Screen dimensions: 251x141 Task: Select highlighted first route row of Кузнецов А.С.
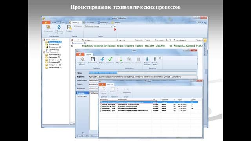[x=149, y=102]
